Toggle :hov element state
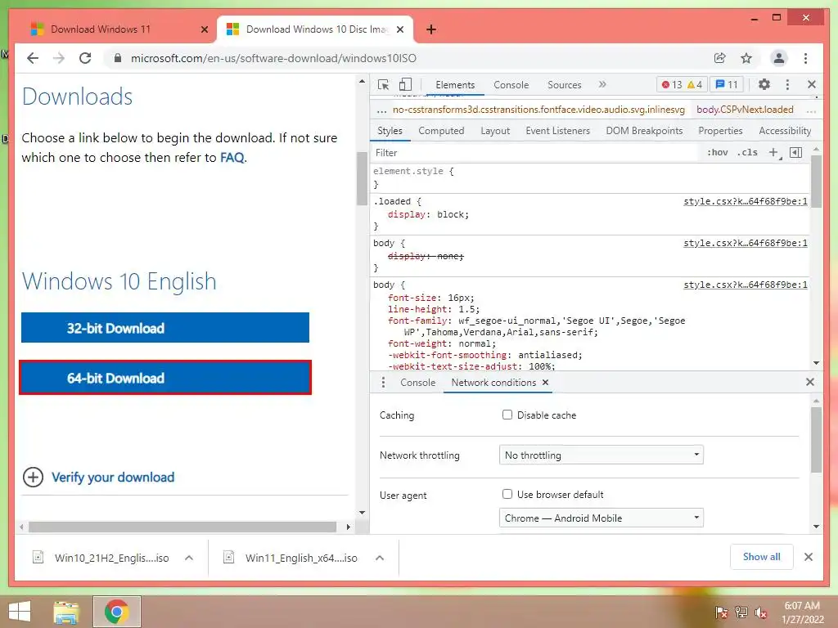 (x=717, y=153)
